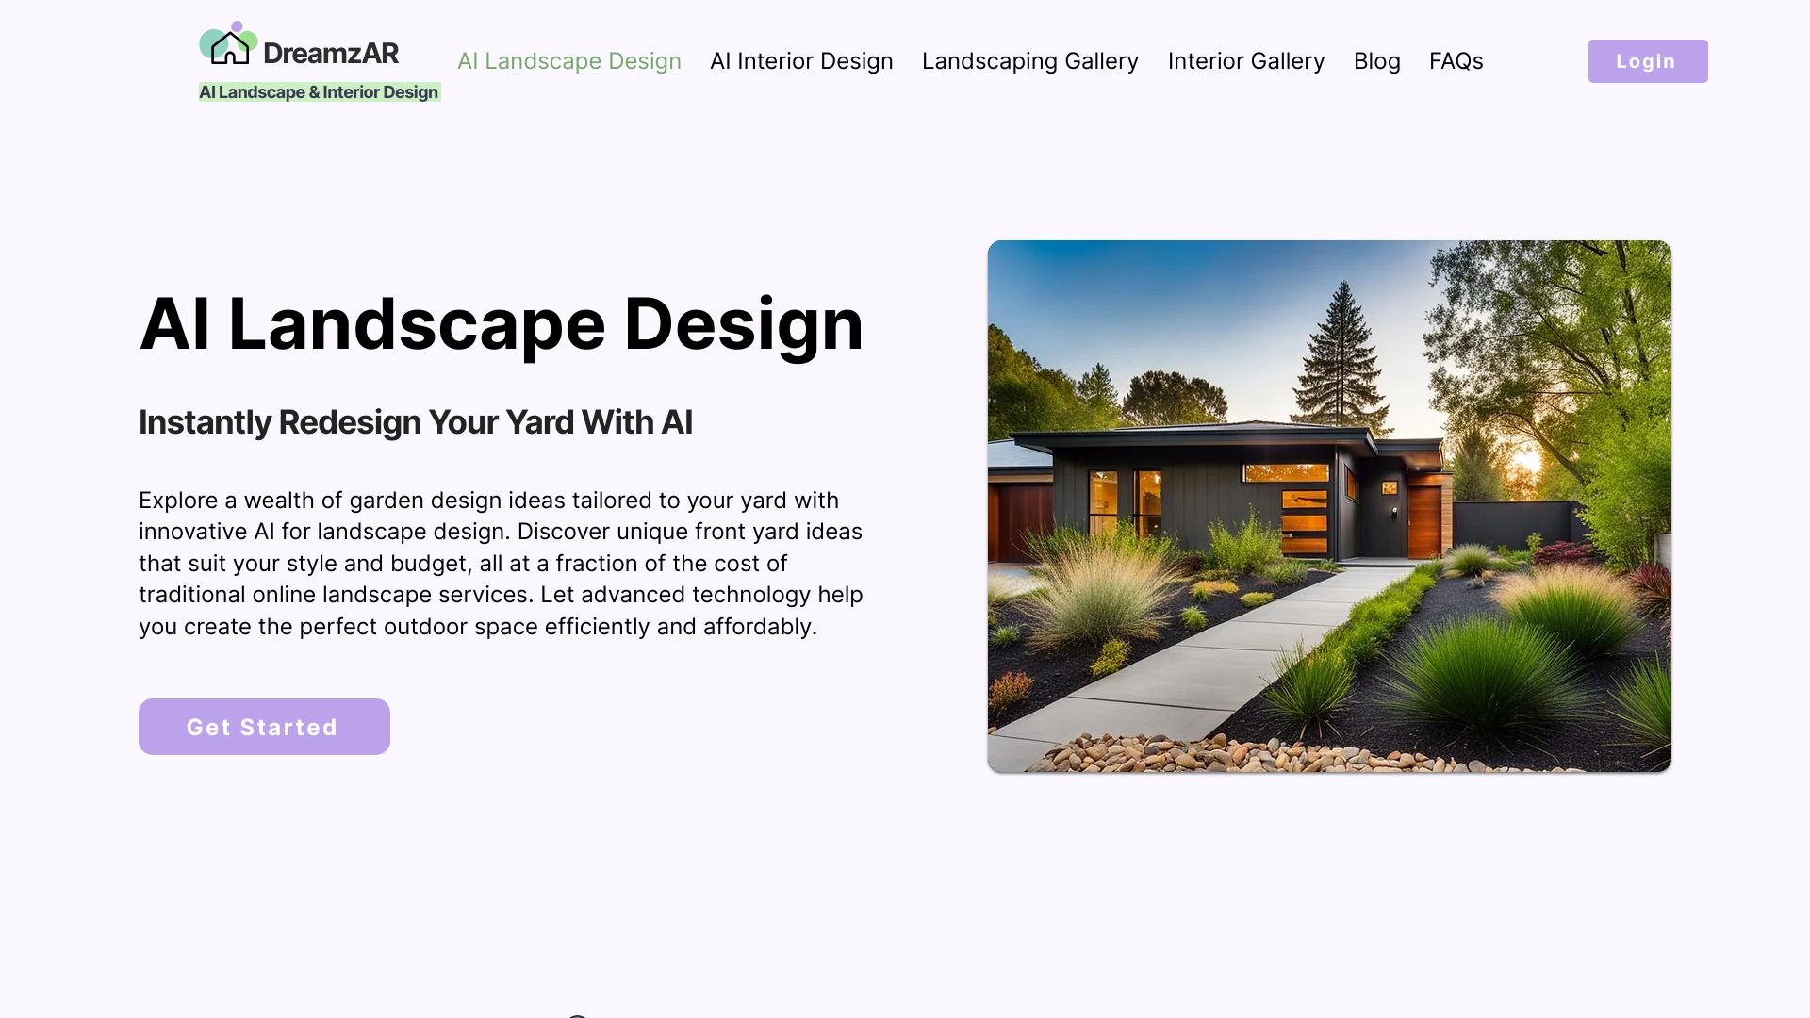1810x1018 pixels.
Task: Click the AI Landscape Design nav icon
Action: [x=568, y=59]
